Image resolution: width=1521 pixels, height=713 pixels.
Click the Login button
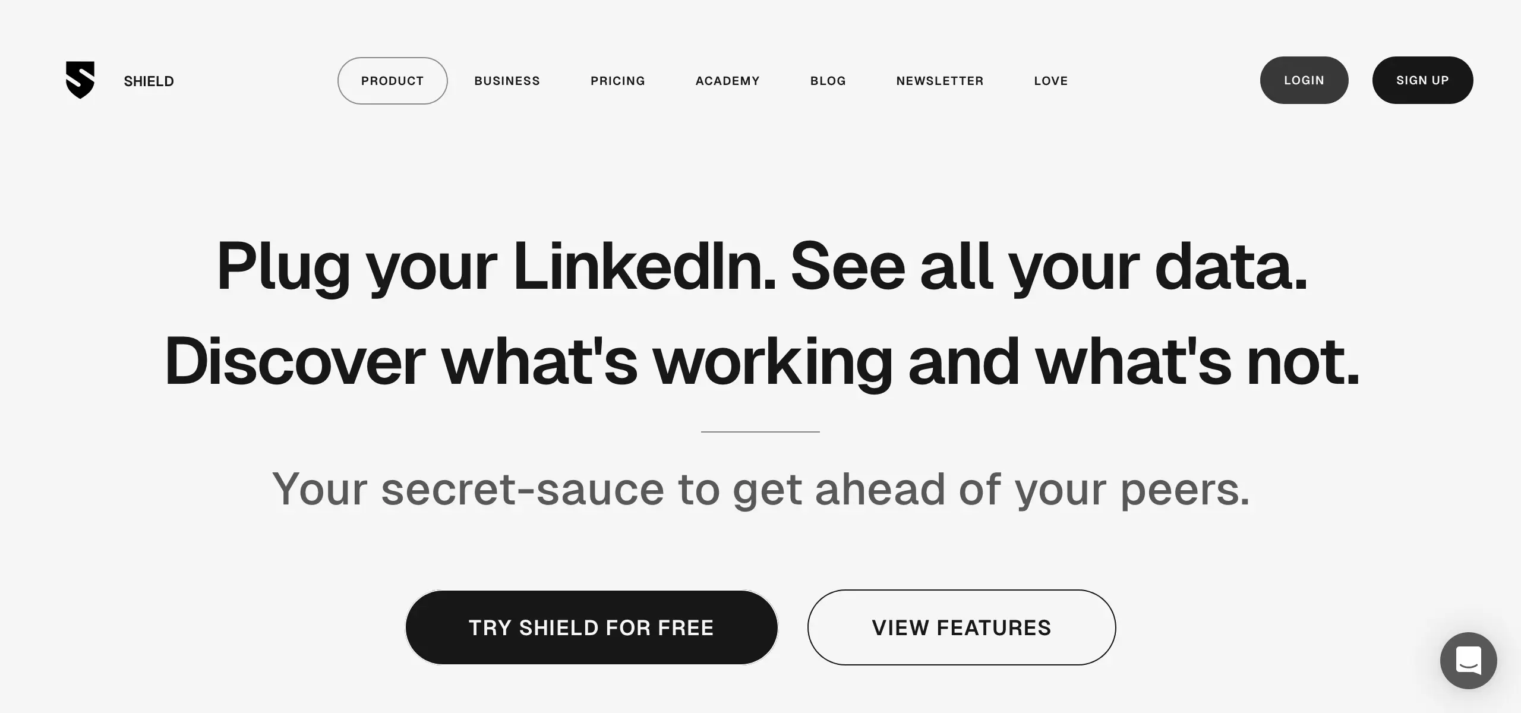click(1304, 80)
